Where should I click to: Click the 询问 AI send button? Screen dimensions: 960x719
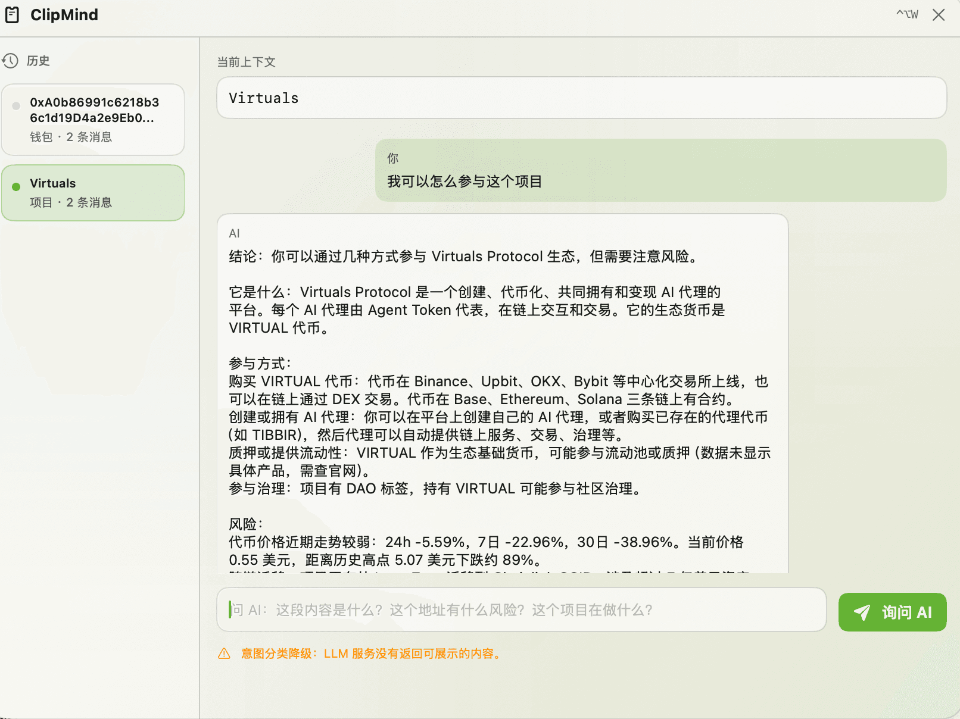tap(892, 612)
